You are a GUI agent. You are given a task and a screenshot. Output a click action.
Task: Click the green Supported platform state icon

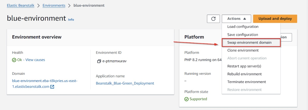[186, 99]
